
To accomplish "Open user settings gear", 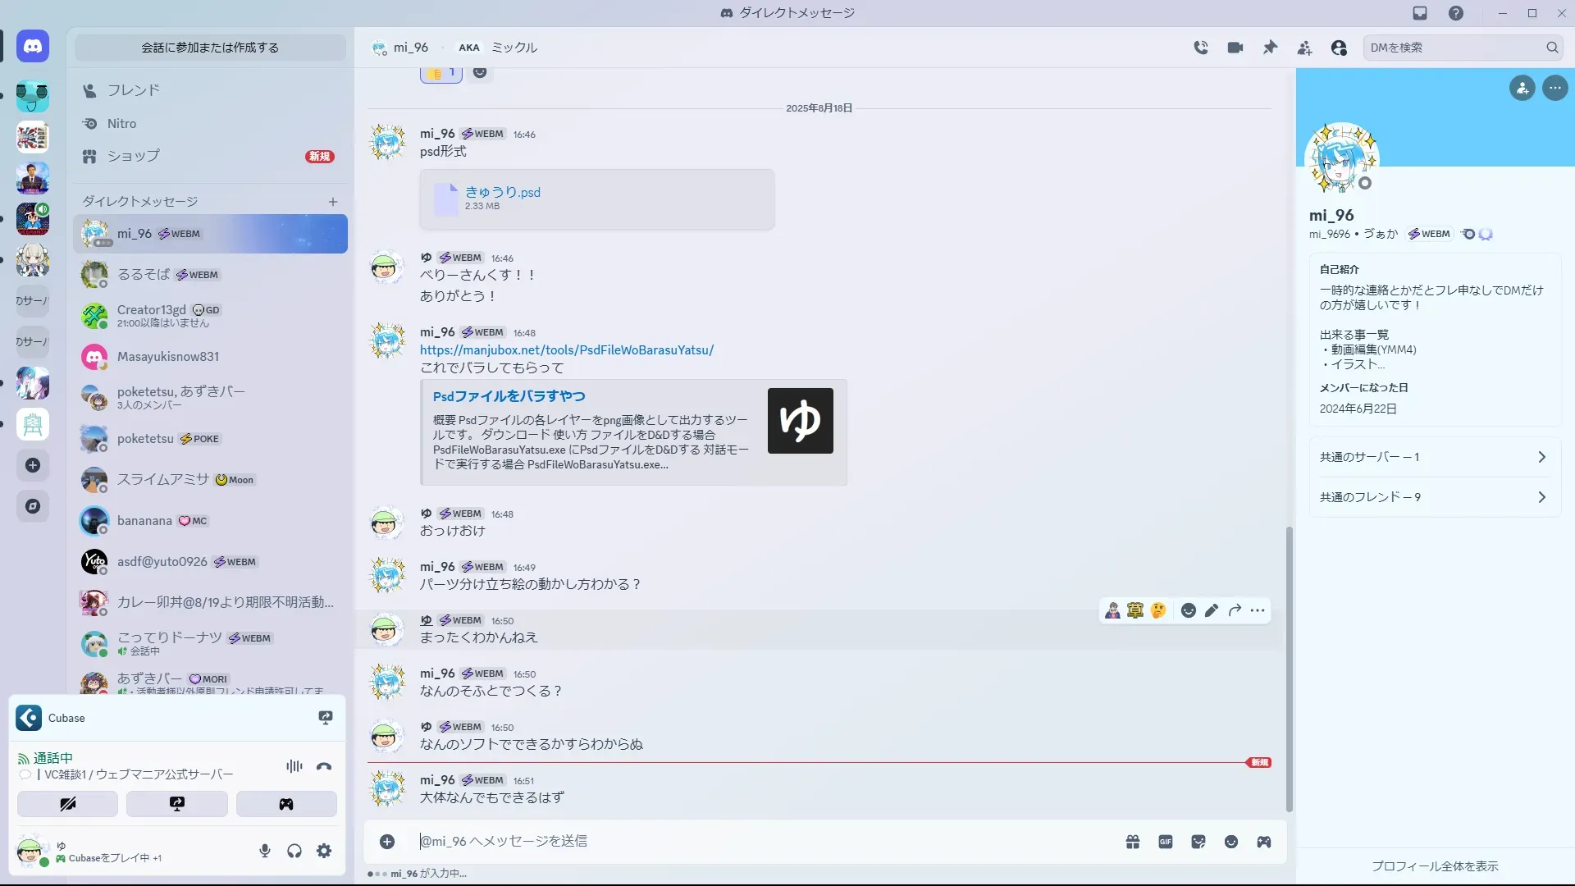I will (324, 851).
